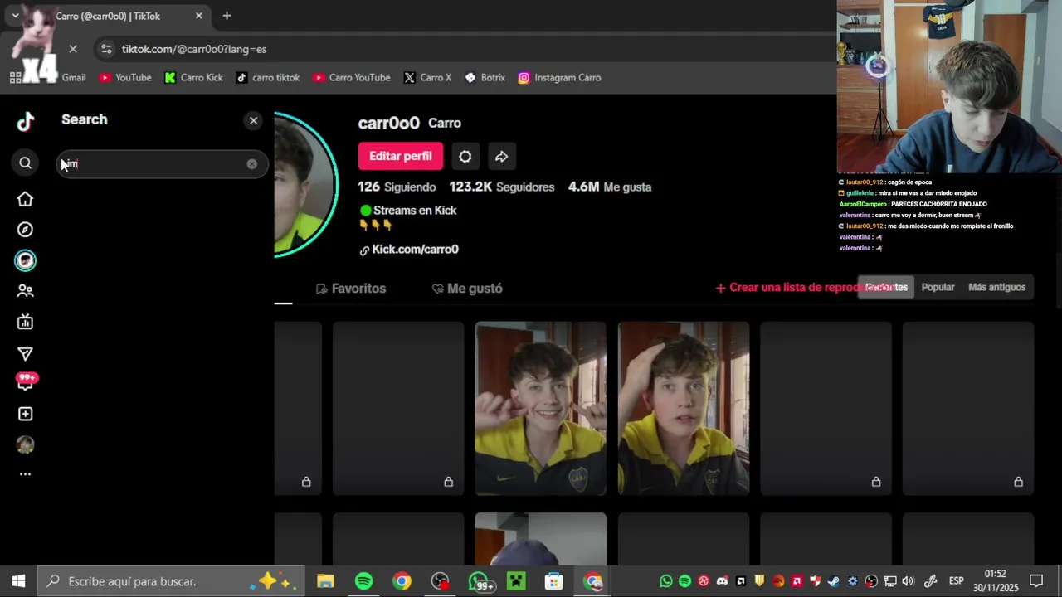Open the Activity inbox with 99+ badge

coord(26,382)
